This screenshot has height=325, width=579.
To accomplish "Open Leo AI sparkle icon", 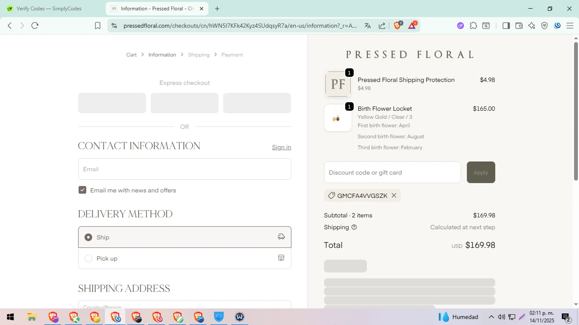I will click(x=532, y=25).
